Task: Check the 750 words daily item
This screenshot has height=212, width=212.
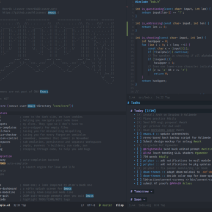Action: click(139, 157)
